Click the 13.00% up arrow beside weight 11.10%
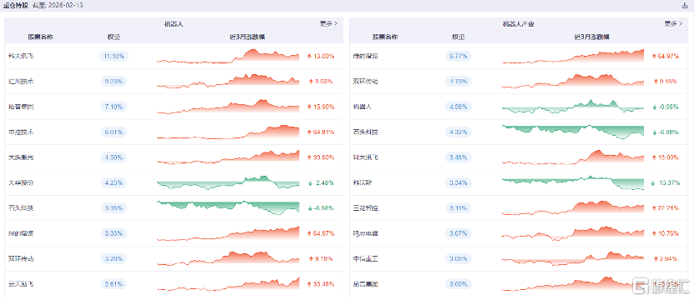 pos(309,56)
